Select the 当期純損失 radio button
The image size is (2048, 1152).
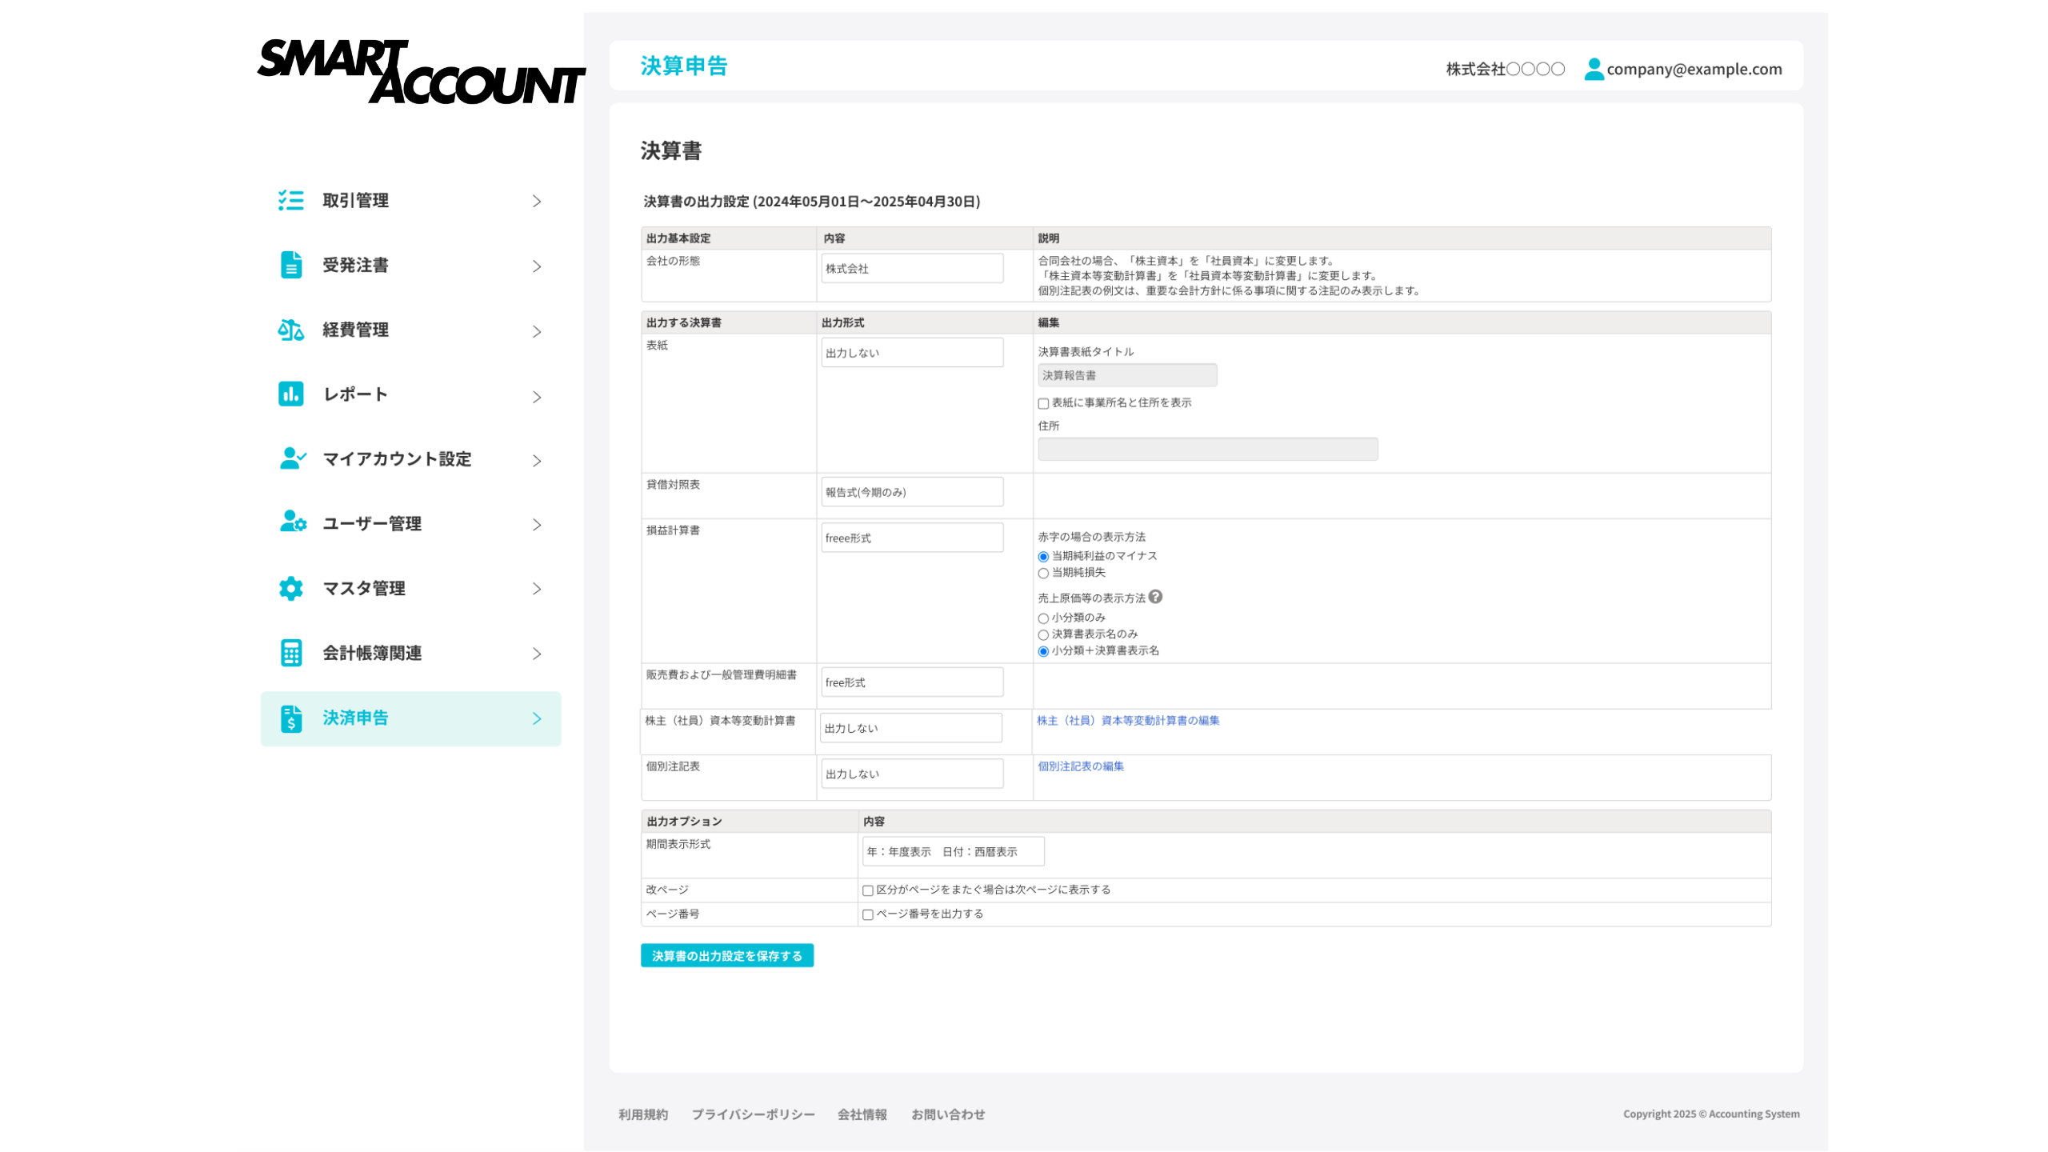coord(1043,573)
